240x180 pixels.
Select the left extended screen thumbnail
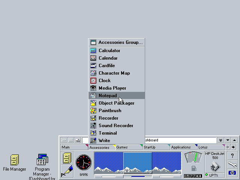pyautogui.click(x=109, y=163)
